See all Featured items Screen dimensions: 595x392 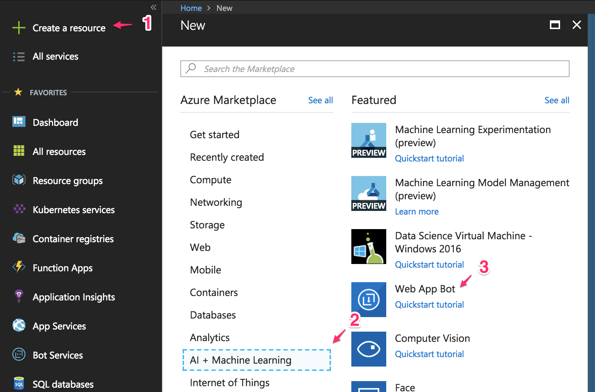tap(557, 100)
